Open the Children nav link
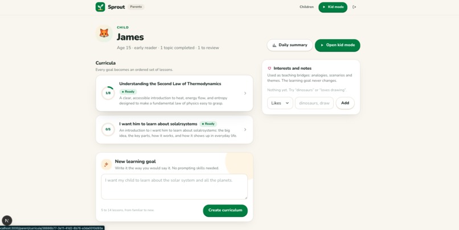Viewport: 459px width, 230px height. pyautogui.click(x=306, y=7)
